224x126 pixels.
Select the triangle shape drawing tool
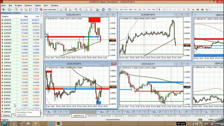coord(193,9)
